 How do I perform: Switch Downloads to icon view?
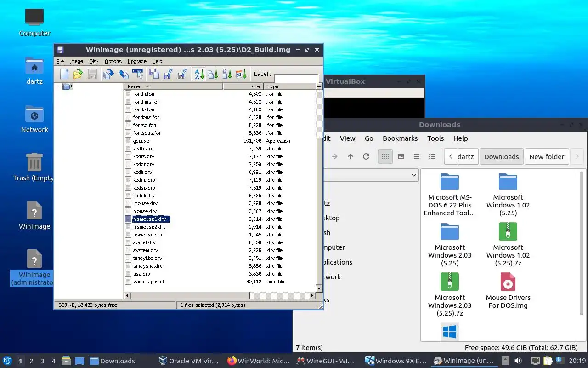pos(385,156)
